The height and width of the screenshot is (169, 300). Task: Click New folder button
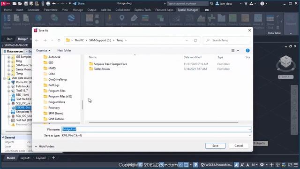tap(64, 51)
